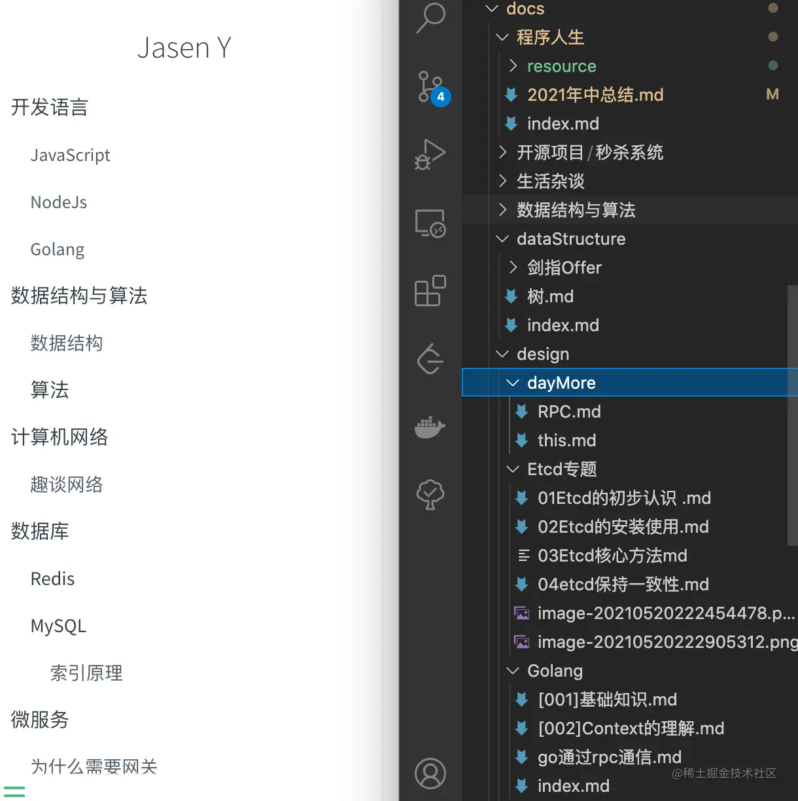Image resolution: width=798 pixels, height=801 pixels.
Task: Click image icon of image-20210520222905312.png
Action: pyautogui.click(x=522, y=642)
